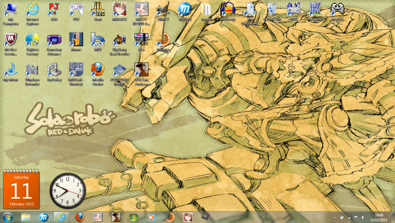Select the Big Bang Beat Revolve shortcut
Screen dimensions: 395x223
pyautogui.click(x=120, y=44)
